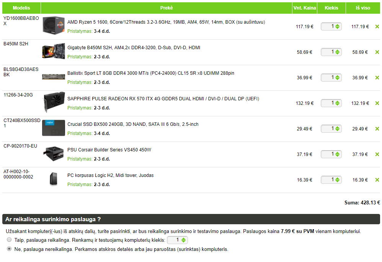The image size is (382, 262).
Task: Click the 132.19 € total under Iš viso
Action: click(x=360, y=103)
